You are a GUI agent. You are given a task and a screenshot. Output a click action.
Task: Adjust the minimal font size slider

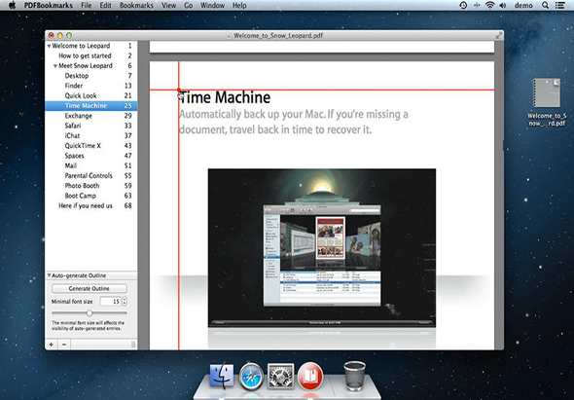90,313
